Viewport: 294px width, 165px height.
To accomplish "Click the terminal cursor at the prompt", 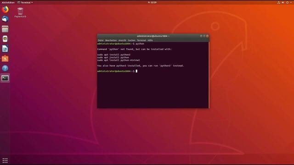I will (x=136, y=71).
